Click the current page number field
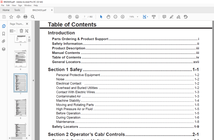Screen dimensions: 214x140 [x=85, y=17]
